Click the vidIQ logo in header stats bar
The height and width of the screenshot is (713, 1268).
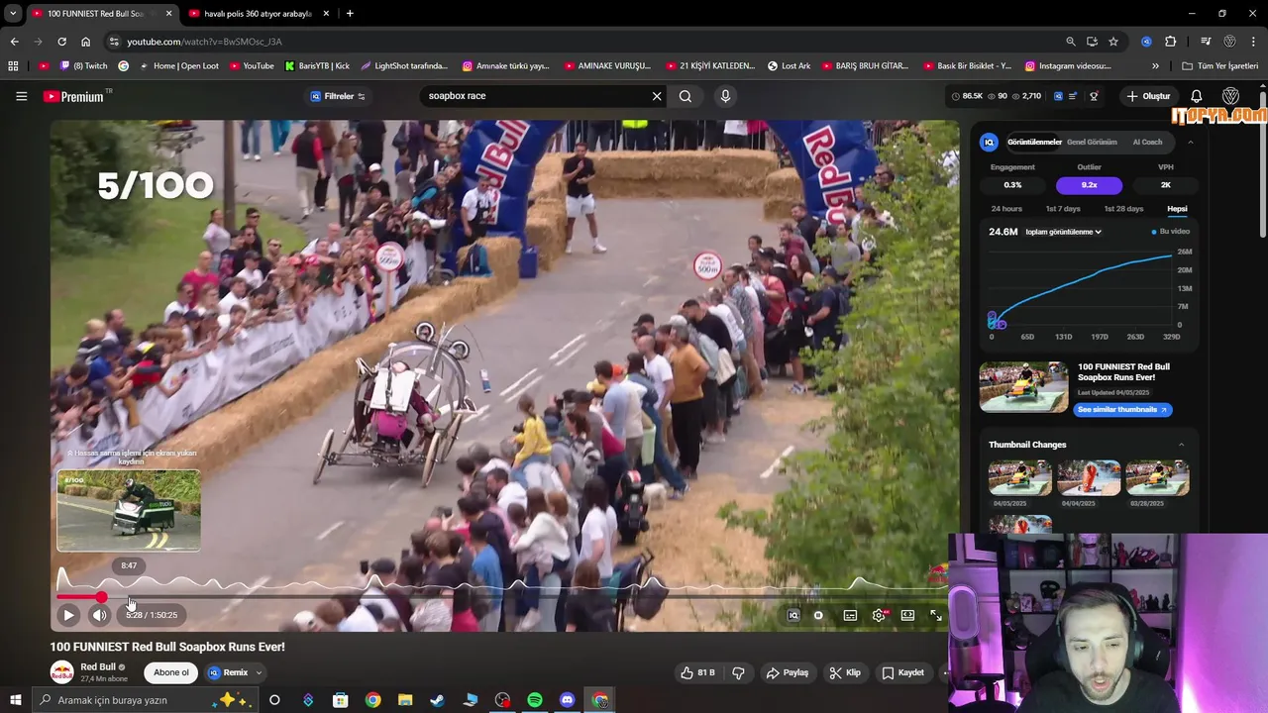[x=1058, y=96]
